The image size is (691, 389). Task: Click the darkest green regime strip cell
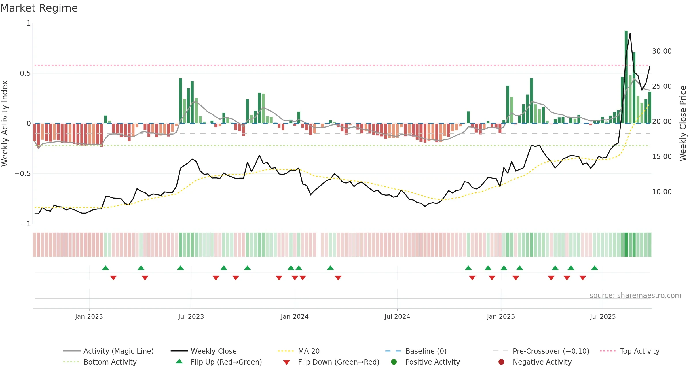click(x=626, y=245)
